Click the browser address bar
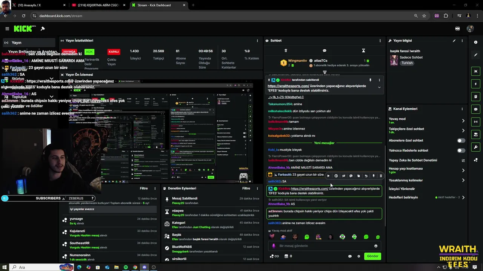The height and width of the screenshot is (271, 483). (x=223, y=16)
